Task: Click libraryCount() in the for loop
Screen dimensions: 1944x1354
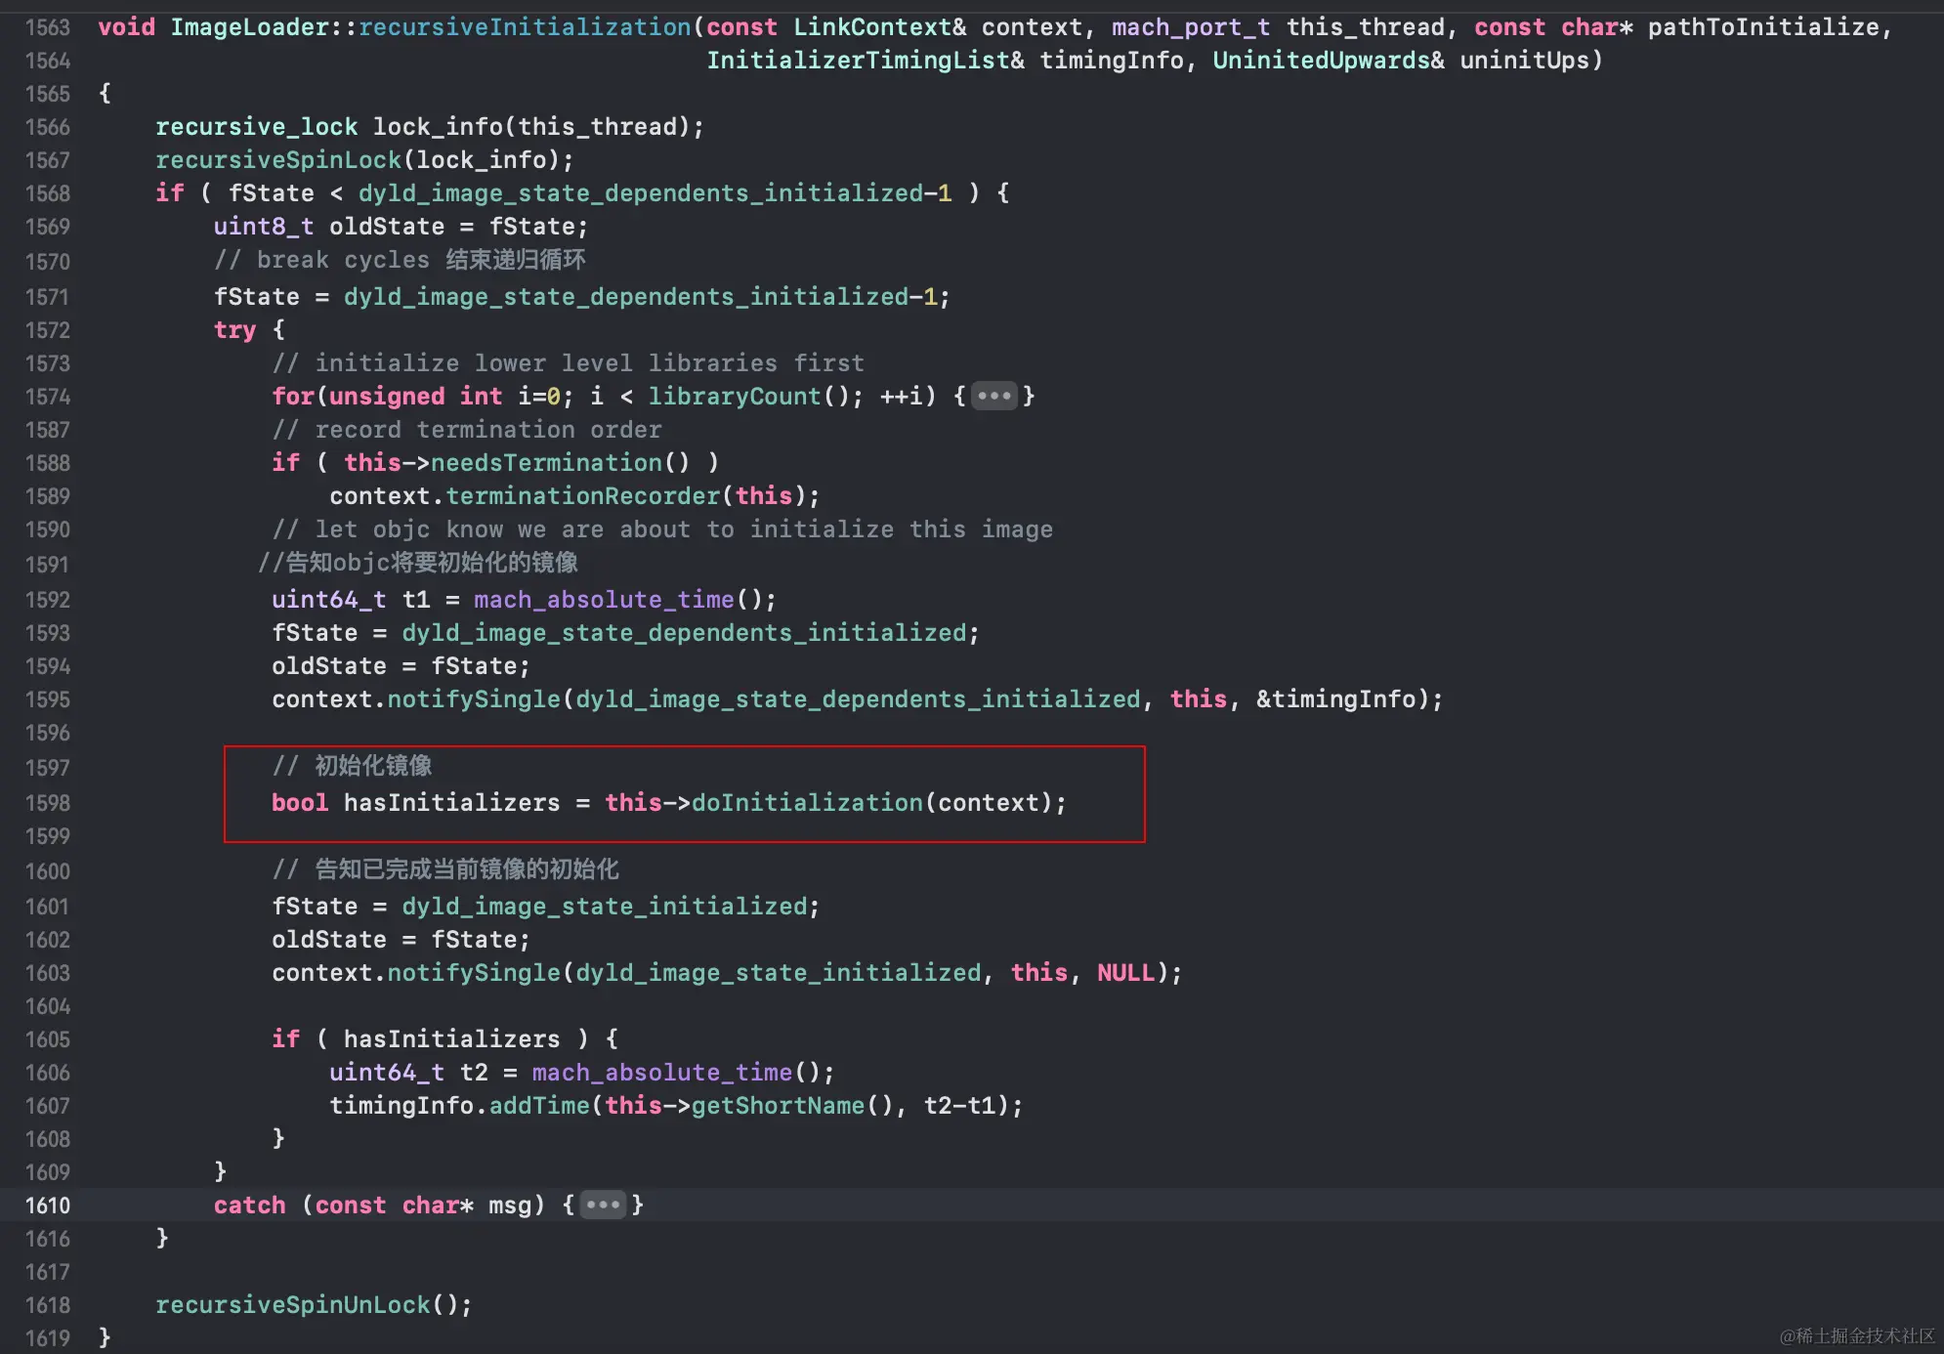Action: point(749,397)
